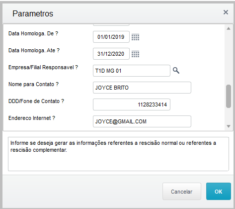
Task: Focus the Data Homologa. Ate date field
Action: [x=111, y=54]
